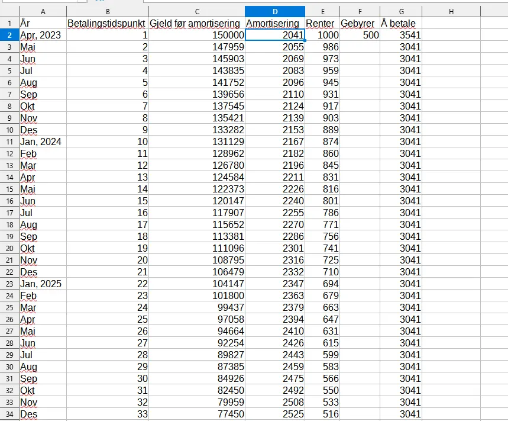The image size is (508, 421).
Task: Select row header 34
Action: (9, 414)
